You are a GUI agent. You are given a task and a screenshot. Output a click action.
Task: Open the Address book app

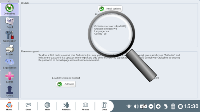pyautogui.click(x=66, y=106)
